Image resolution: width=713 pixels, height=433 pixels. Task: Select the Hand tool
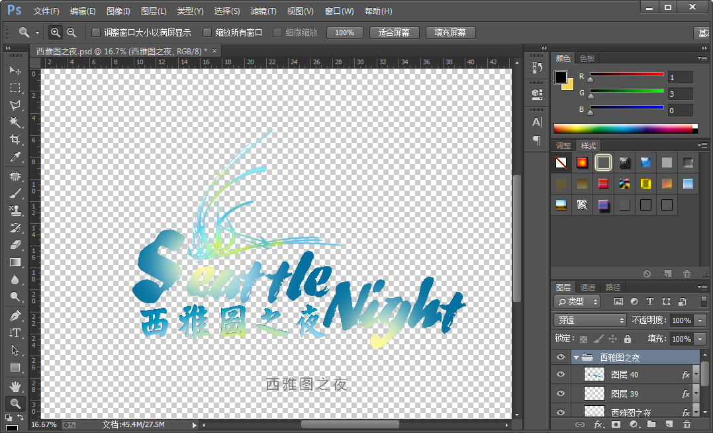pos(15,386)
